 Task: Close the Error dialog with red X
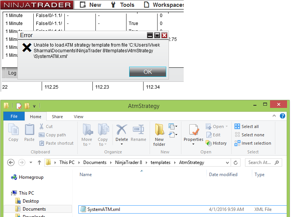pos(164,35)
